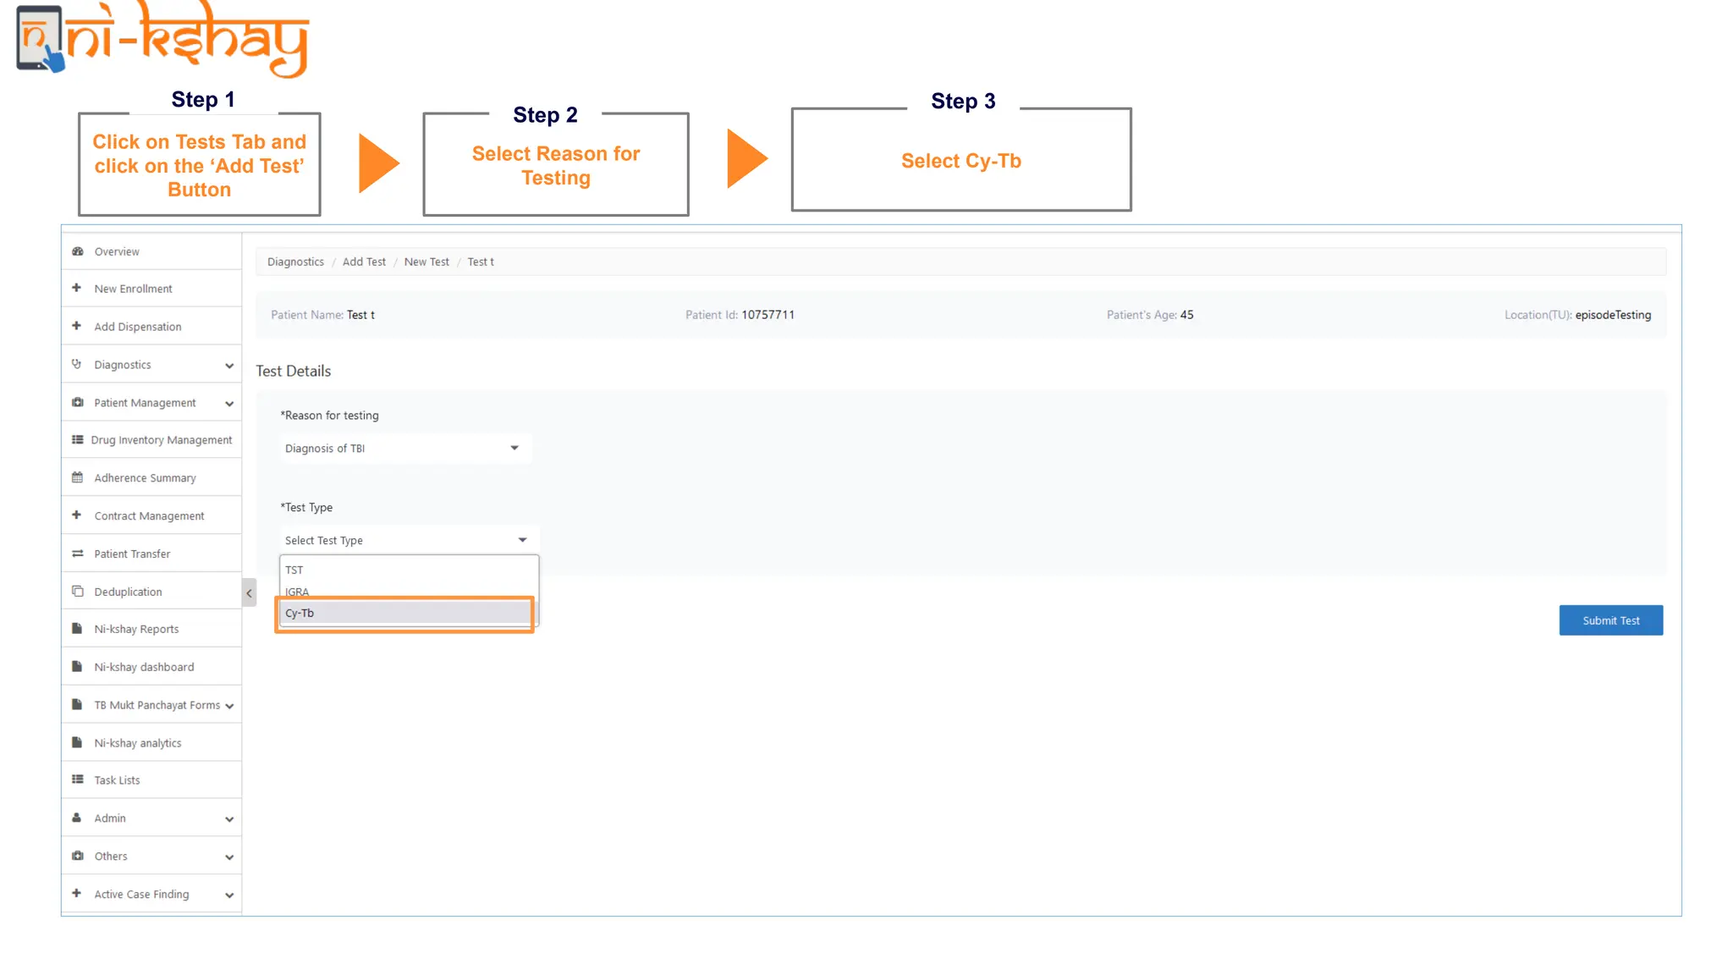1733x975 pixels.
Task: Choose TST from the test type list
Action: point(404,570)
